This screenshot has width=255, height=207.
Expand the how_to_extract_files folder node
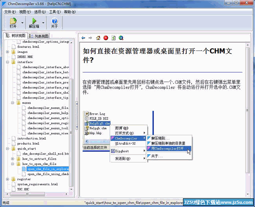pos(13,159)
